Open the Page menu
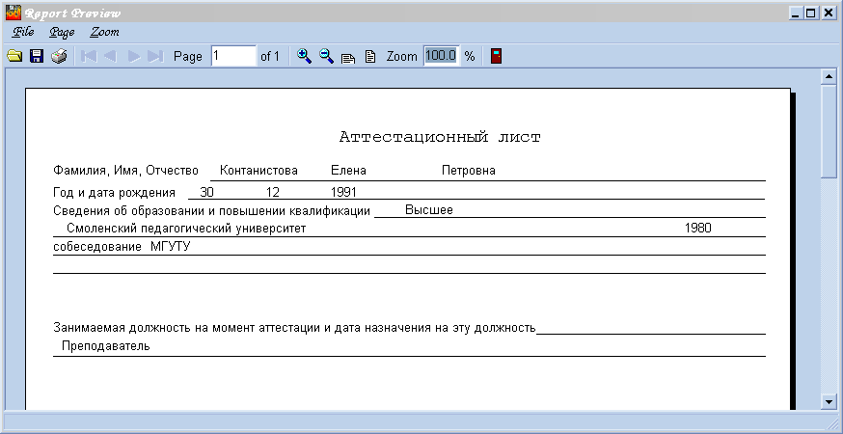This screenshot has height=434, width=843. [62, 32]
